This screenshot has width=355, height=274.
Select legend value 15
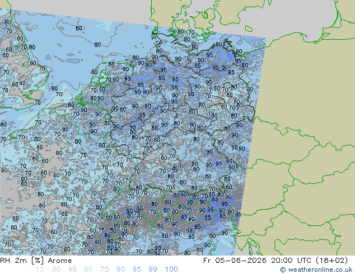pos(40,270)
